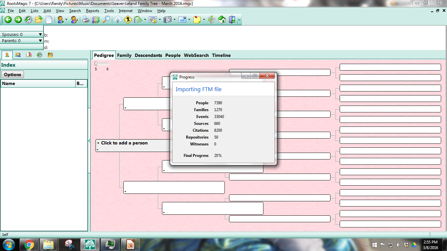Click the green notepad to-do icon
The height and width of the screenshot is (251, 447).
(x=138, y=20)
